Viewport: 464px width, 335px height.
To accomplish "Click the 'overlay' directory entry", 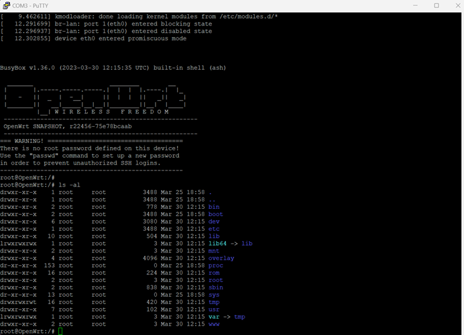I will [x=221, y=258].
